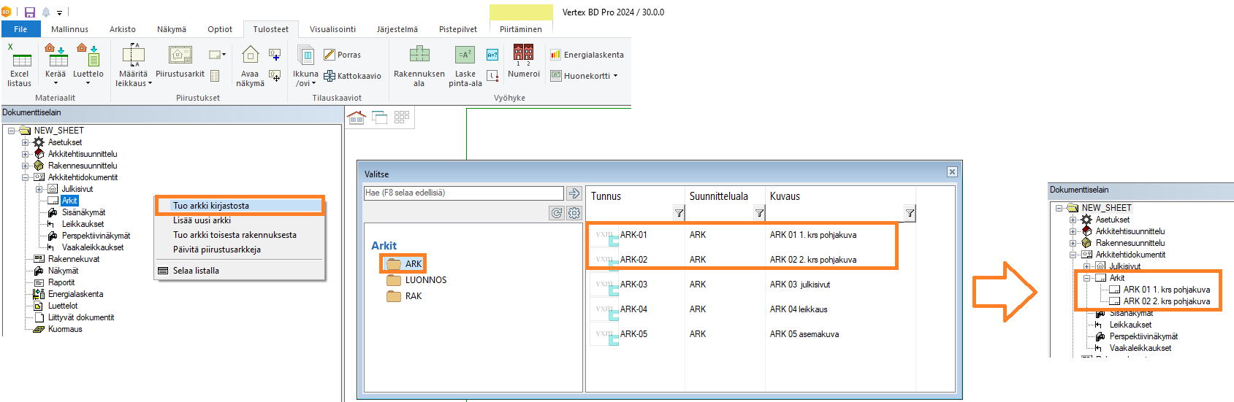This screenshot has width=1234, height=402.
Task: Click the Hae search field
Action: point(463,193)
